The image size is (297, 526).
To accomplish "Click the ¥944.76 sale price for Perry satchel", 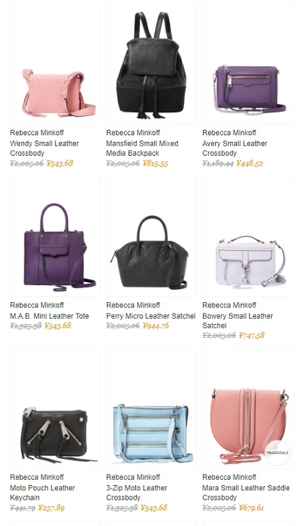I will coord(156,325).
